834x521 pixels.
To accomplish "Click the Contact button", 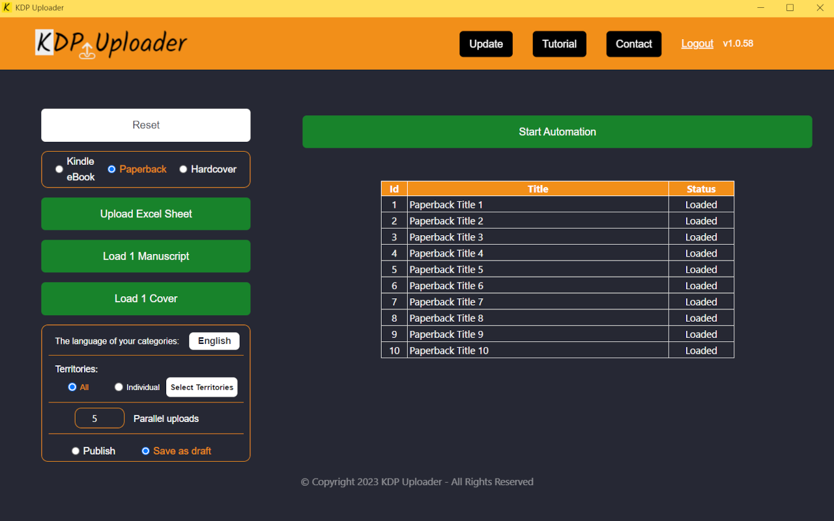I will [x=634, y=44].
